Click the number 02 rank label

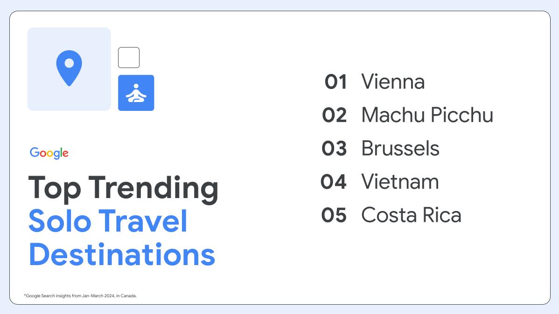coord(335,116)
